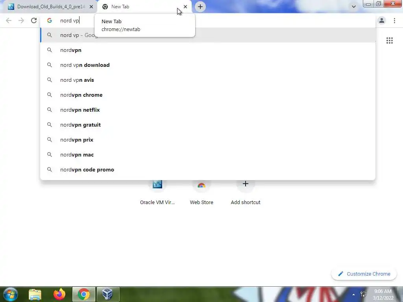Open the Google apps grid
The width and height of the screenshot is (403, 302).
tap(389, 41)
